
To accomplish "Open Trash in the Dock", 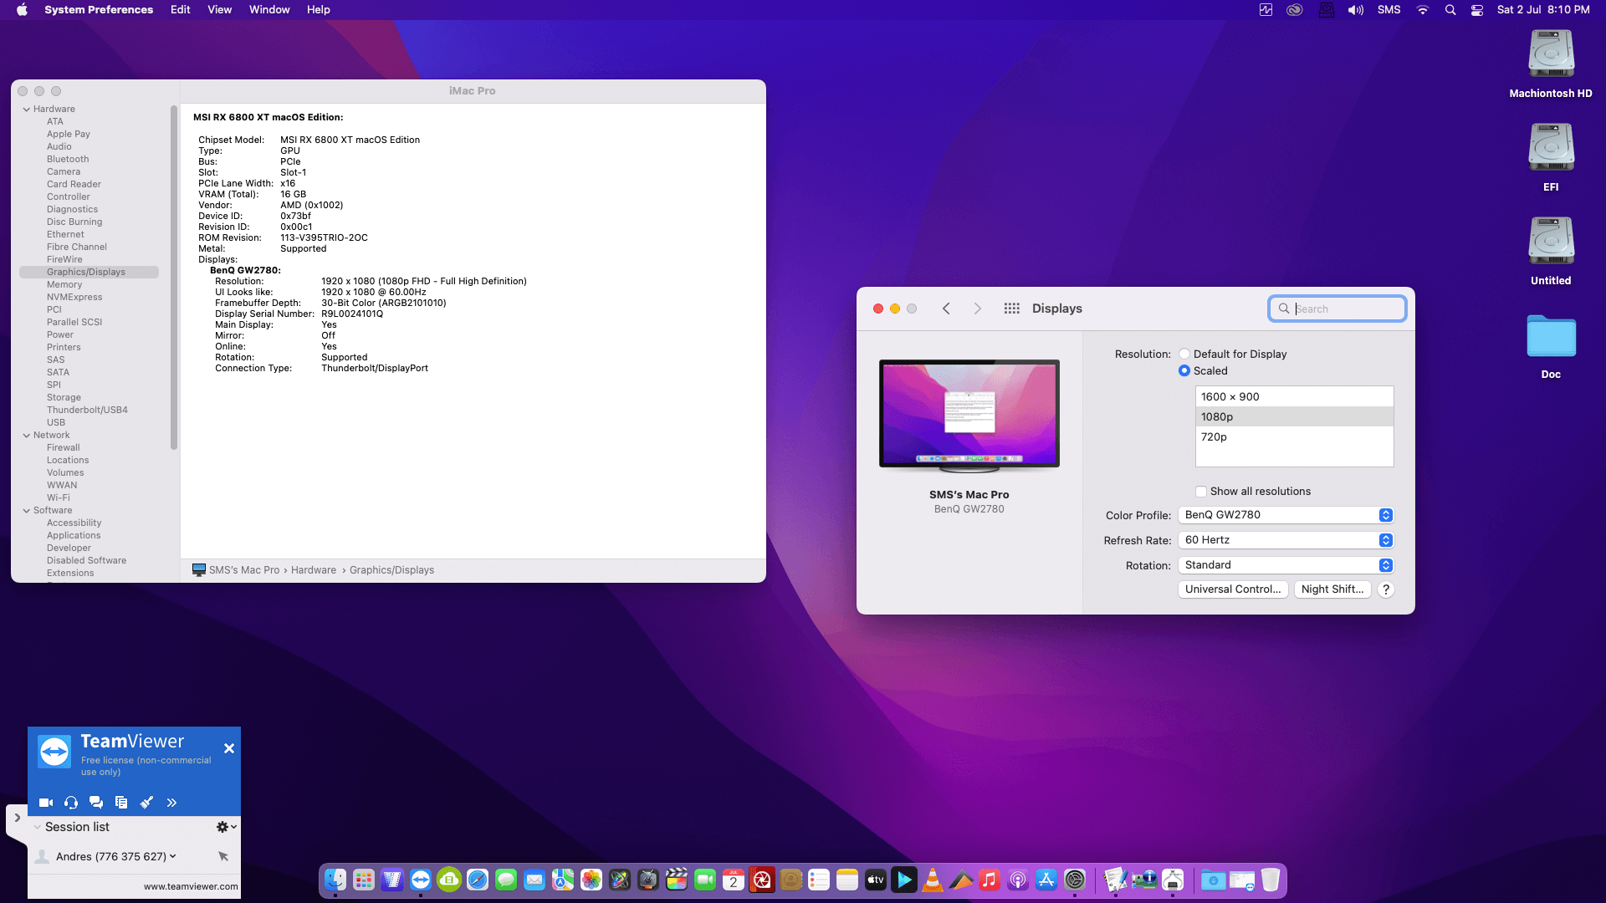I will pos(1271,880).
